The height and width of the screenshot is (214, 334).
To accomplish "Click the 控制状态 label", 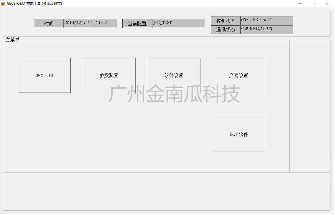I will pyautogui.click(x=226, y=21).
